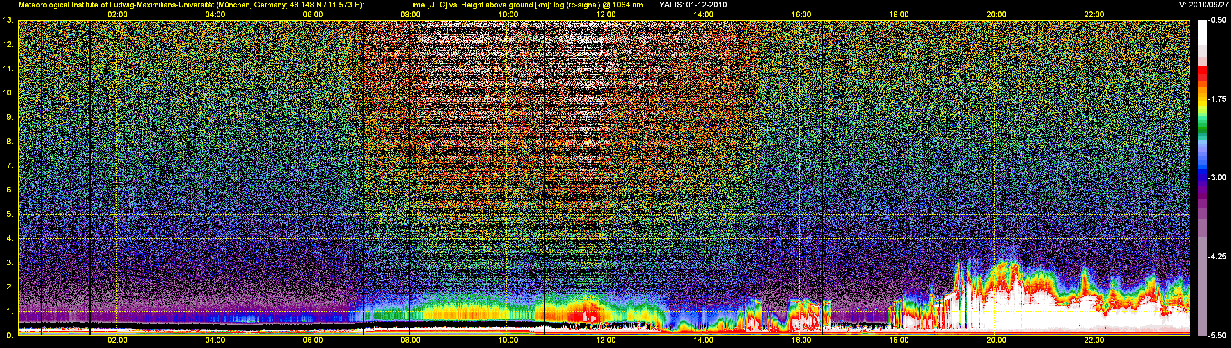Screen dimensions: 1231x348
Task: Click the 1. height axis label
Action: tap(9, 311)
